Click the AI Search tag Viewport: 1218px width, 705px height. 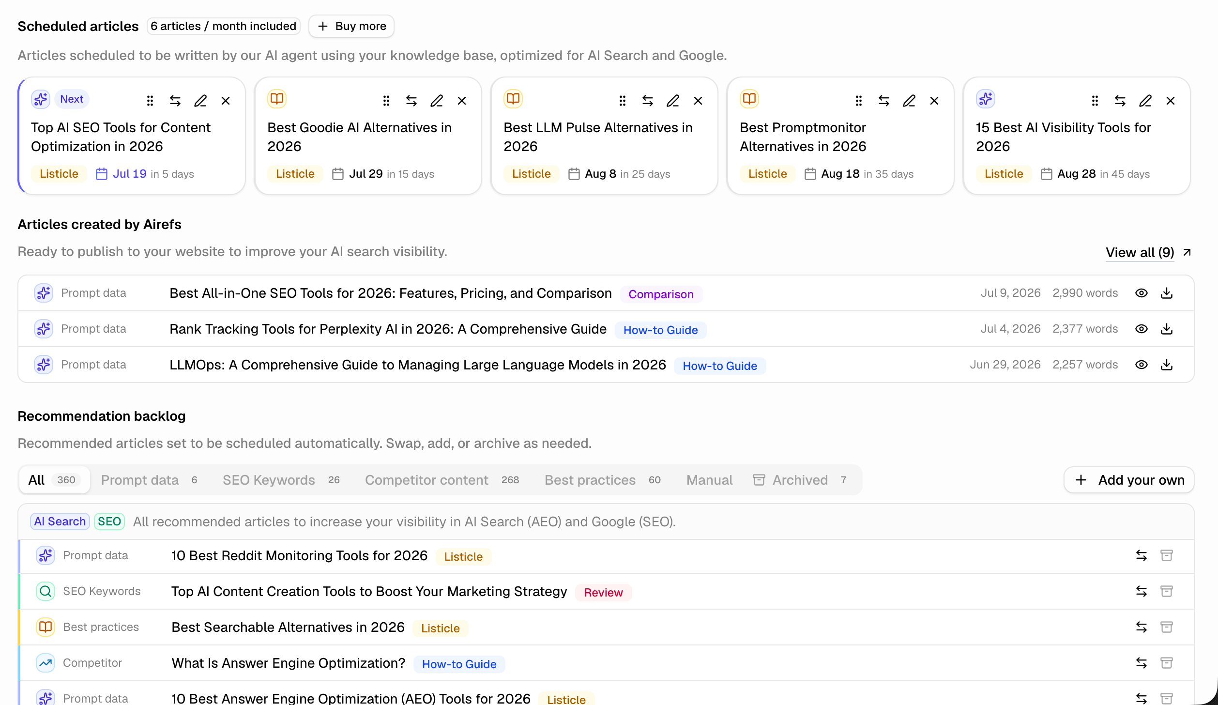coord(60,521)
